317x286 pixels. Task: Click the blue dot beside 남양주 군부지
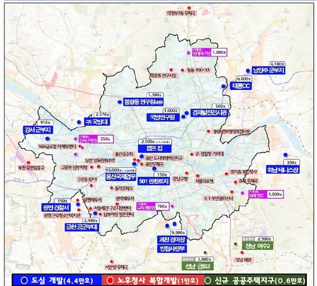click(x=248, y=71)
